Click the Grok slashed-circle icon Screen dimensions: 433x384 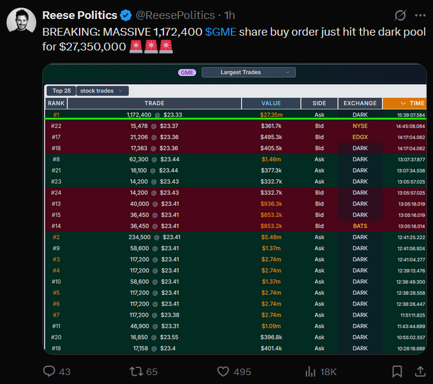[x=400, y=15]
